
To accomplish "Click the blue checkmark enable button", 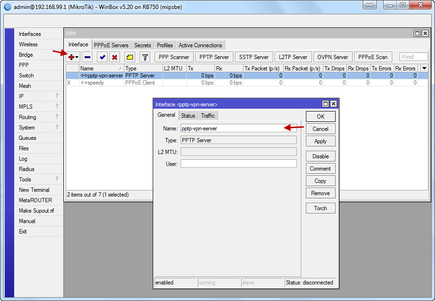I will (x=103, y=57).
